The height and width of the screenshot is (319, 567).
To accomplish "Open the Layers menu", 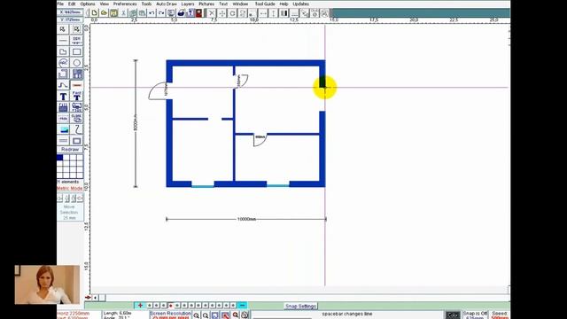I will tap(187, 4).
